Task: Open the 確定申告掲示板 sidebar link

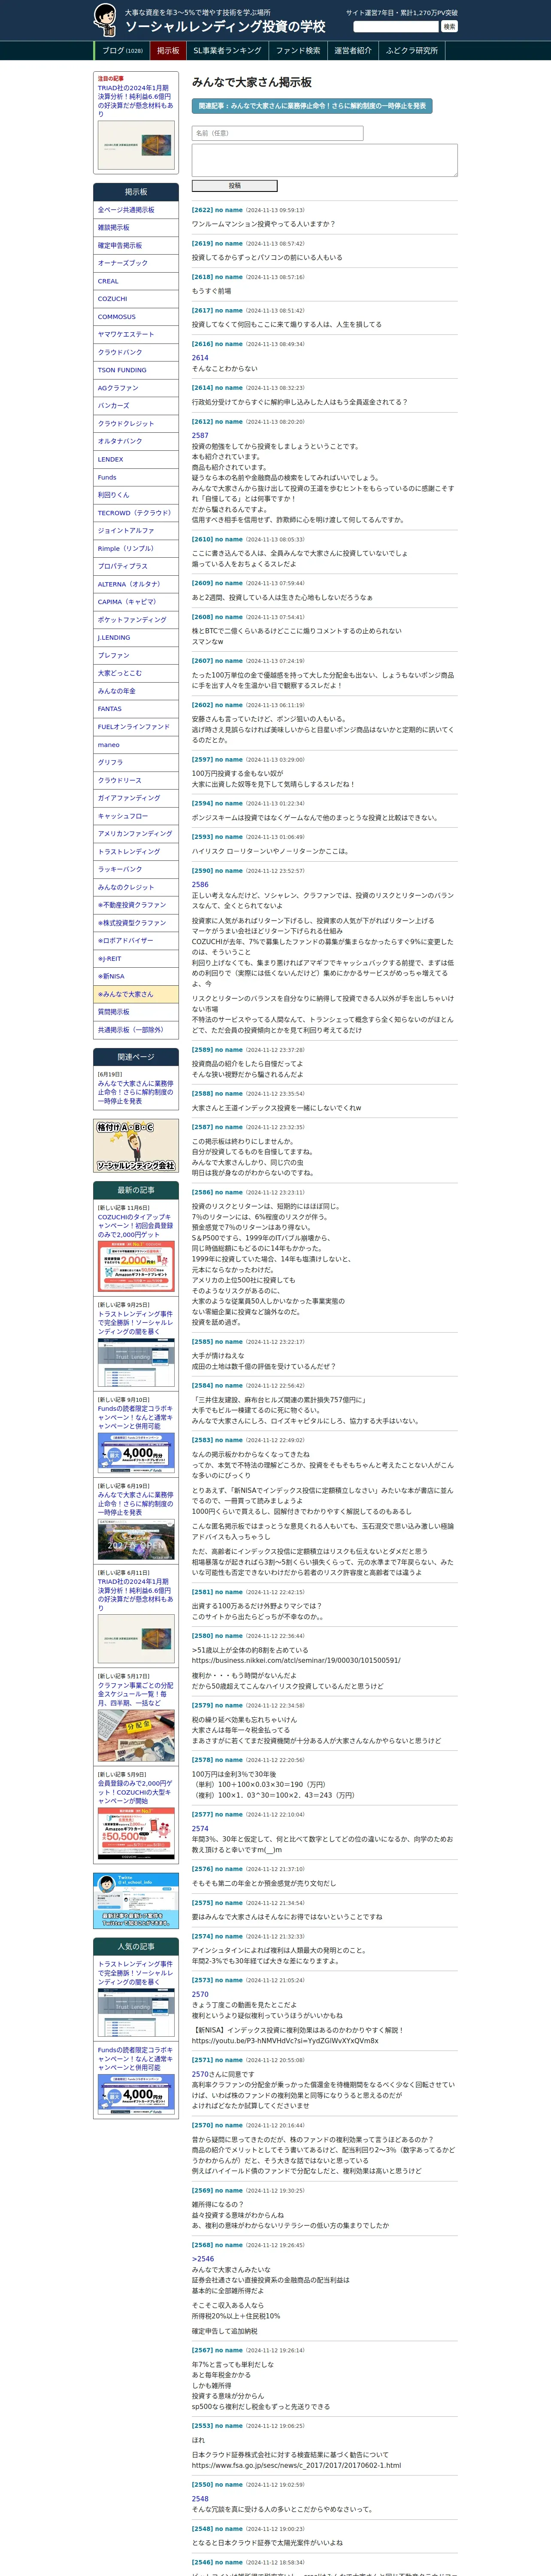Action: (136, 246)
